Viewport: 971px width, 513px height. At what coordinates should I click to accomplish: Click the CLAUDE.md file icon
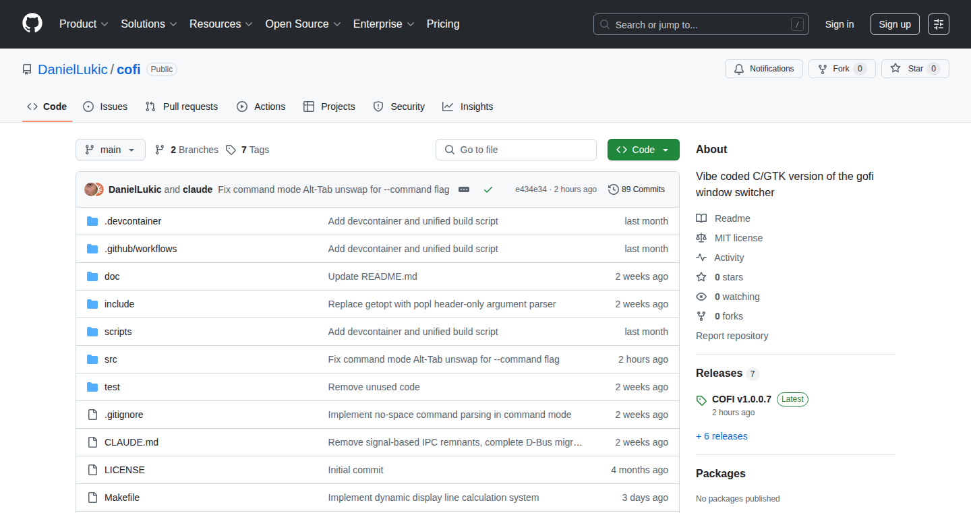pyautogui.click(x=92, y=442)
